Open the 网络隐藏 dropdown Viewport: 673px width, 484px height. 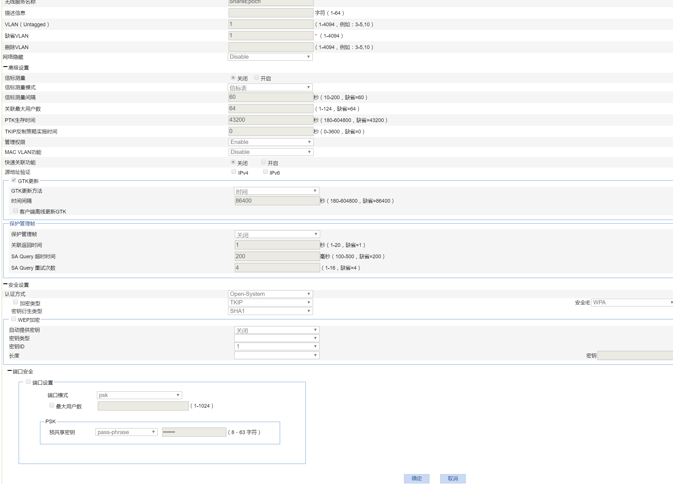coord(270,57)
